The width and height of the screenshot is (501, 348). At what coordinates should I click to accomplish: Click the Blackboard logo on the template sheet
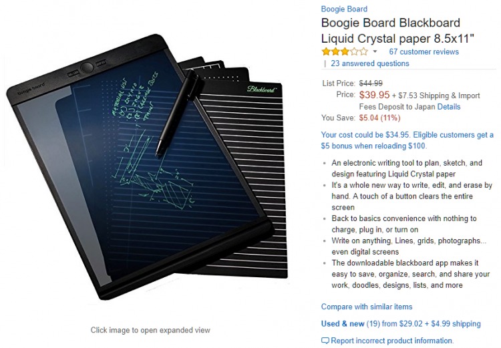coord(261,89)
